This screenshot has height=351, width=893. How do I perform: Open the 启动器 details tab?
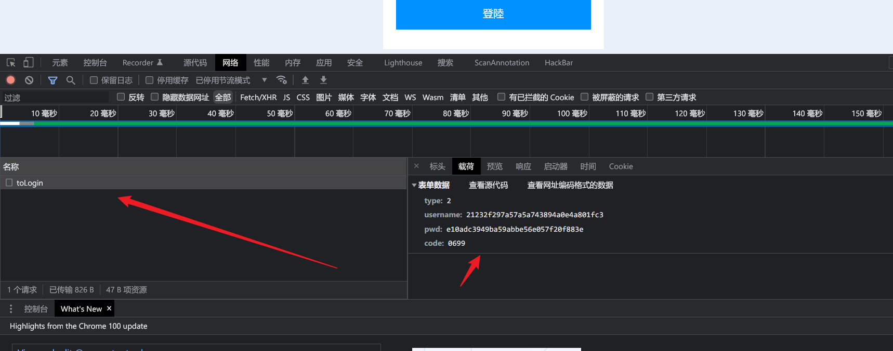(x=556, y=166)
